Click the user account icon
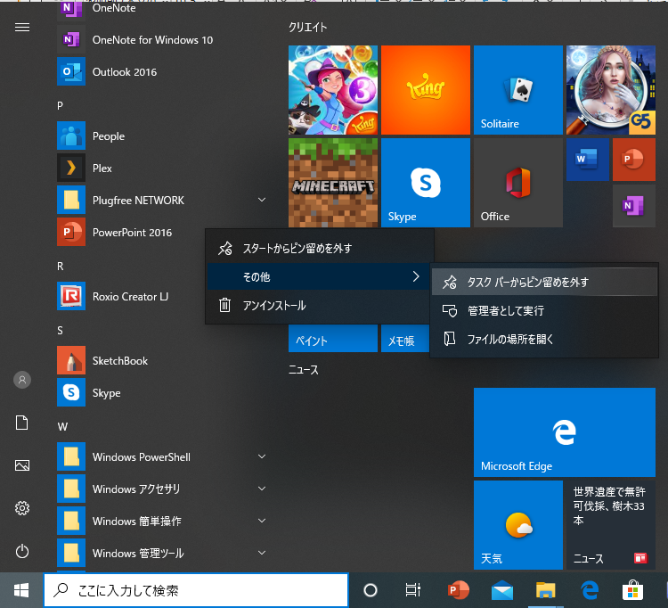This screenshot has width=668, height=608. (22, 380)
